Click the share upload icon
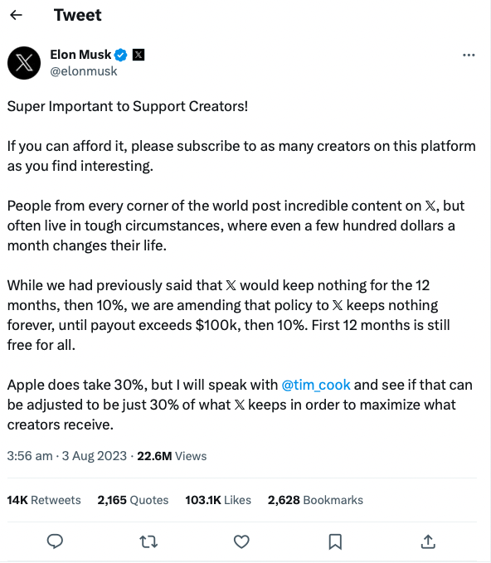 point(428,541)
